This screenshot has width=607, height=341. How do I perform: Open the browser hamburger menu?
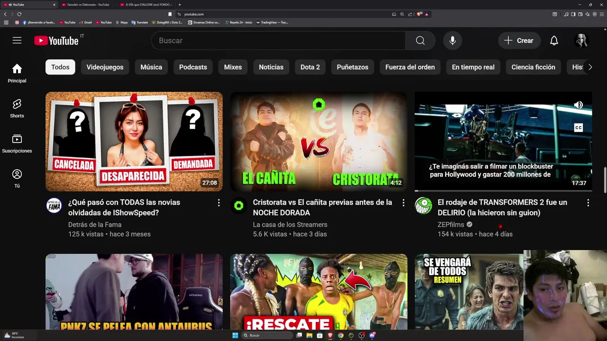click(x=602, y=14)
